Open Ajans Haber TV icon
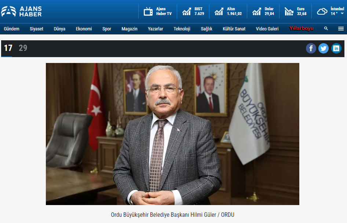The width and height of the screenshot is (347, 223). pos(148,11)
